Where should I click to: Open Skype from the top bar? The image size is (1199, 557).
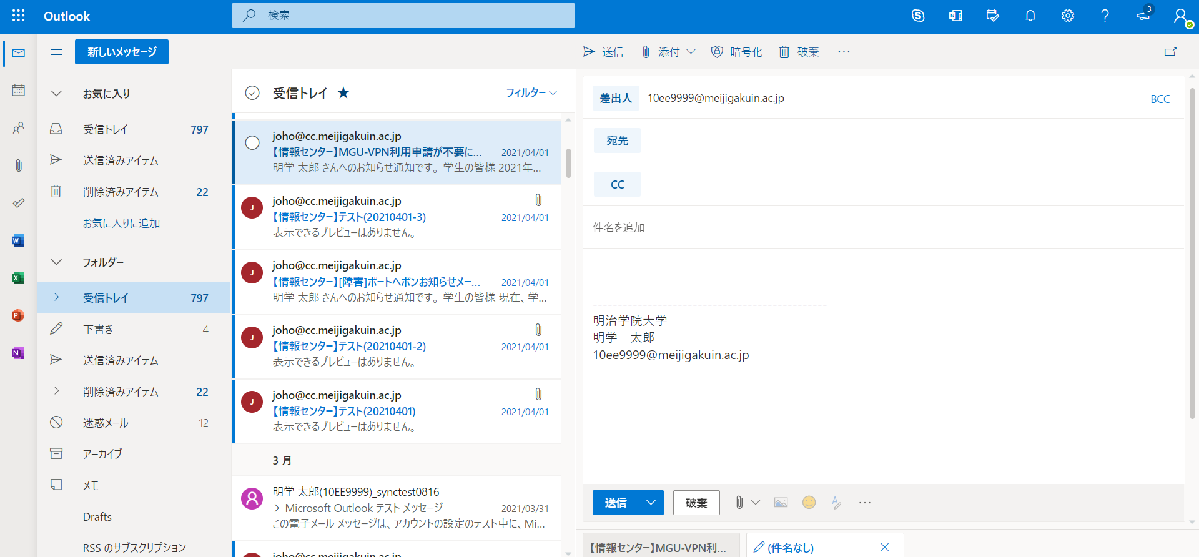(918, 16)
